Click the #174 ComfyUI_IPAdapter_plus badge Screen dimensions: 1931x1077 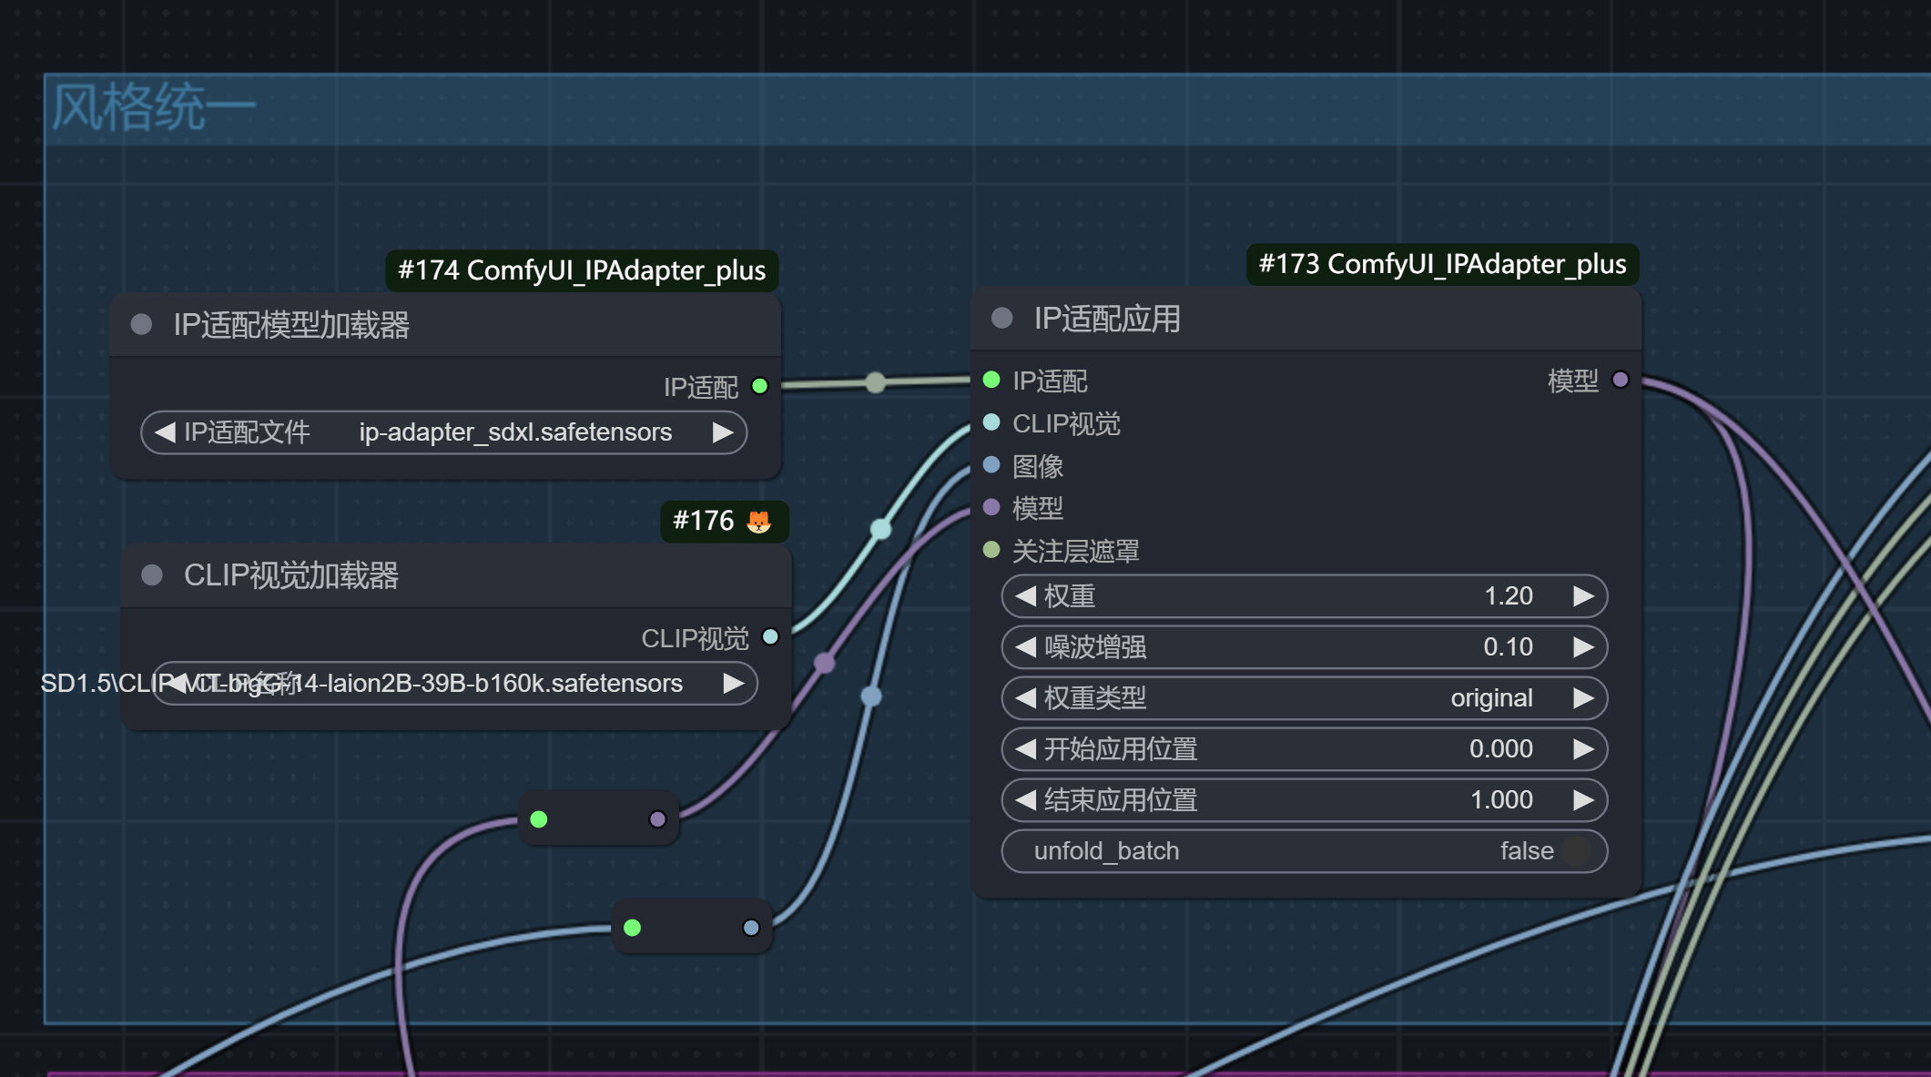click(x=582, y=270)
